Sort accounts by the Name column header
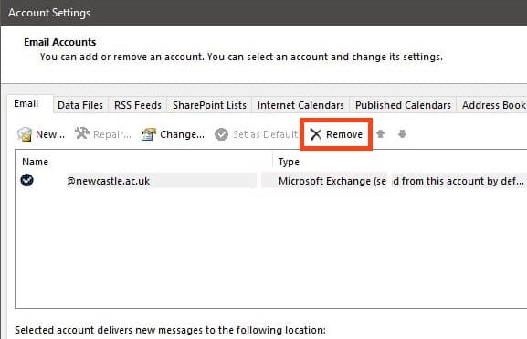 [x=36, y=162]
